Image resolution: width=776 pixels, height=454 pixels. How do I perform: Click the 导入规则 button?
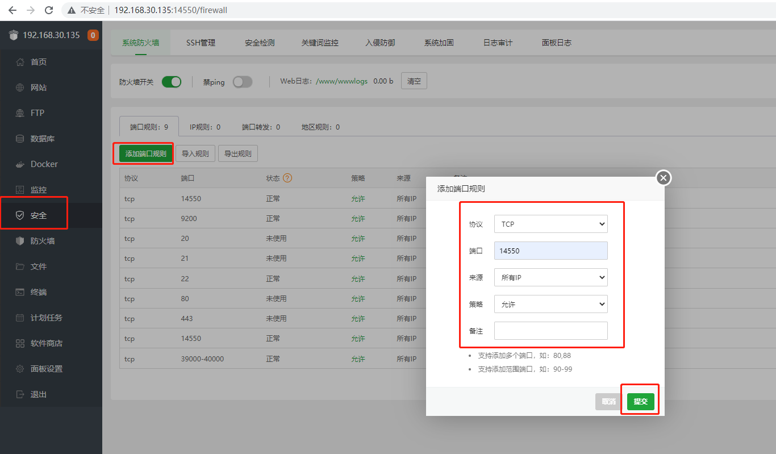(195, 153)
